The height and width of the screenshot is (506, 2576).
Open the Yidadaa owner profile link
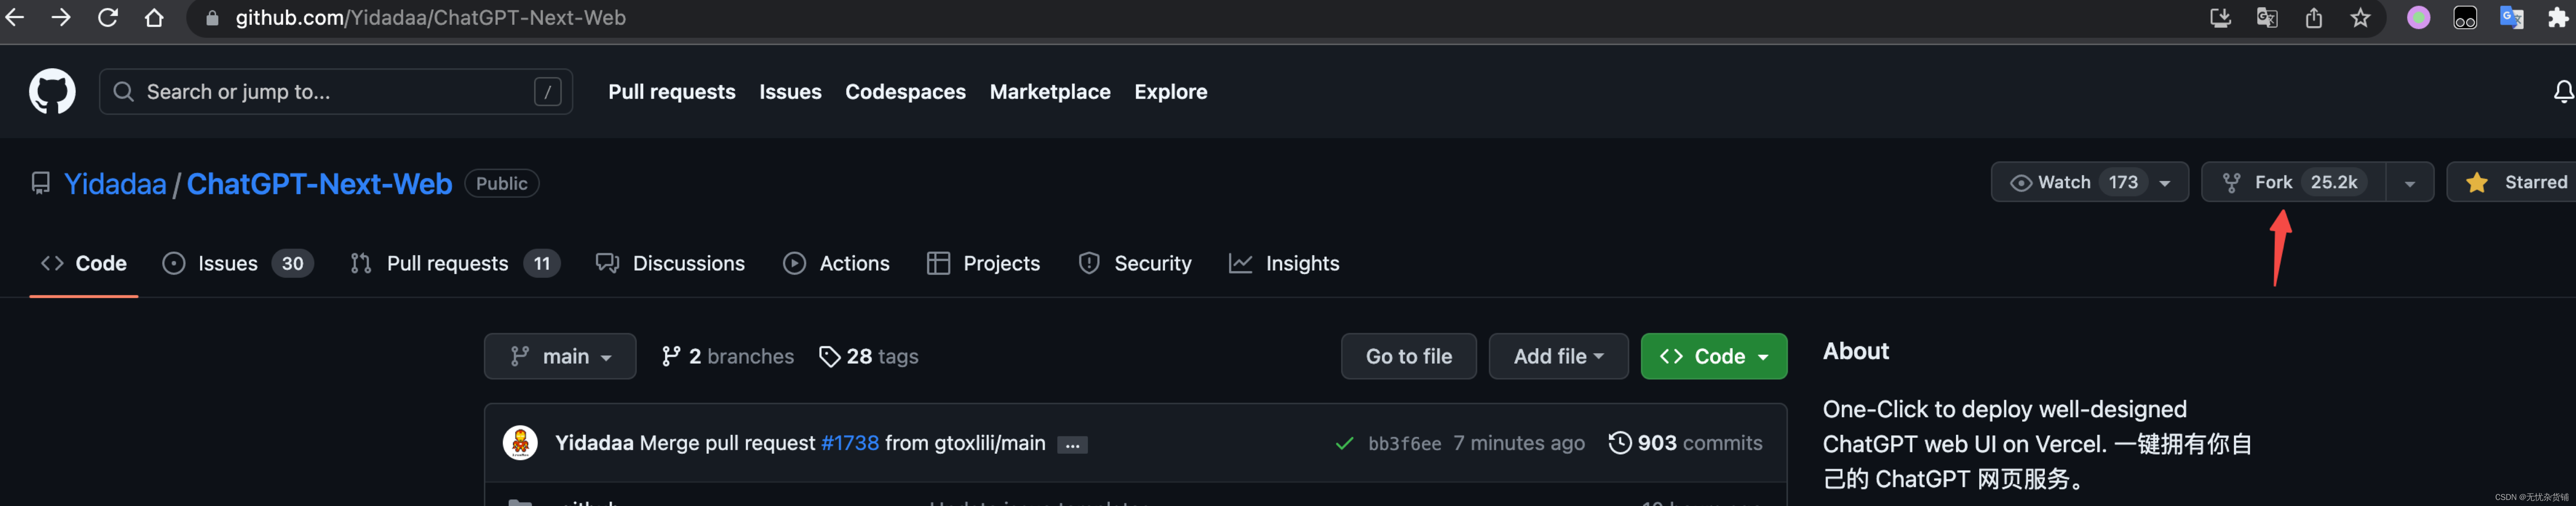coord(115,184)
